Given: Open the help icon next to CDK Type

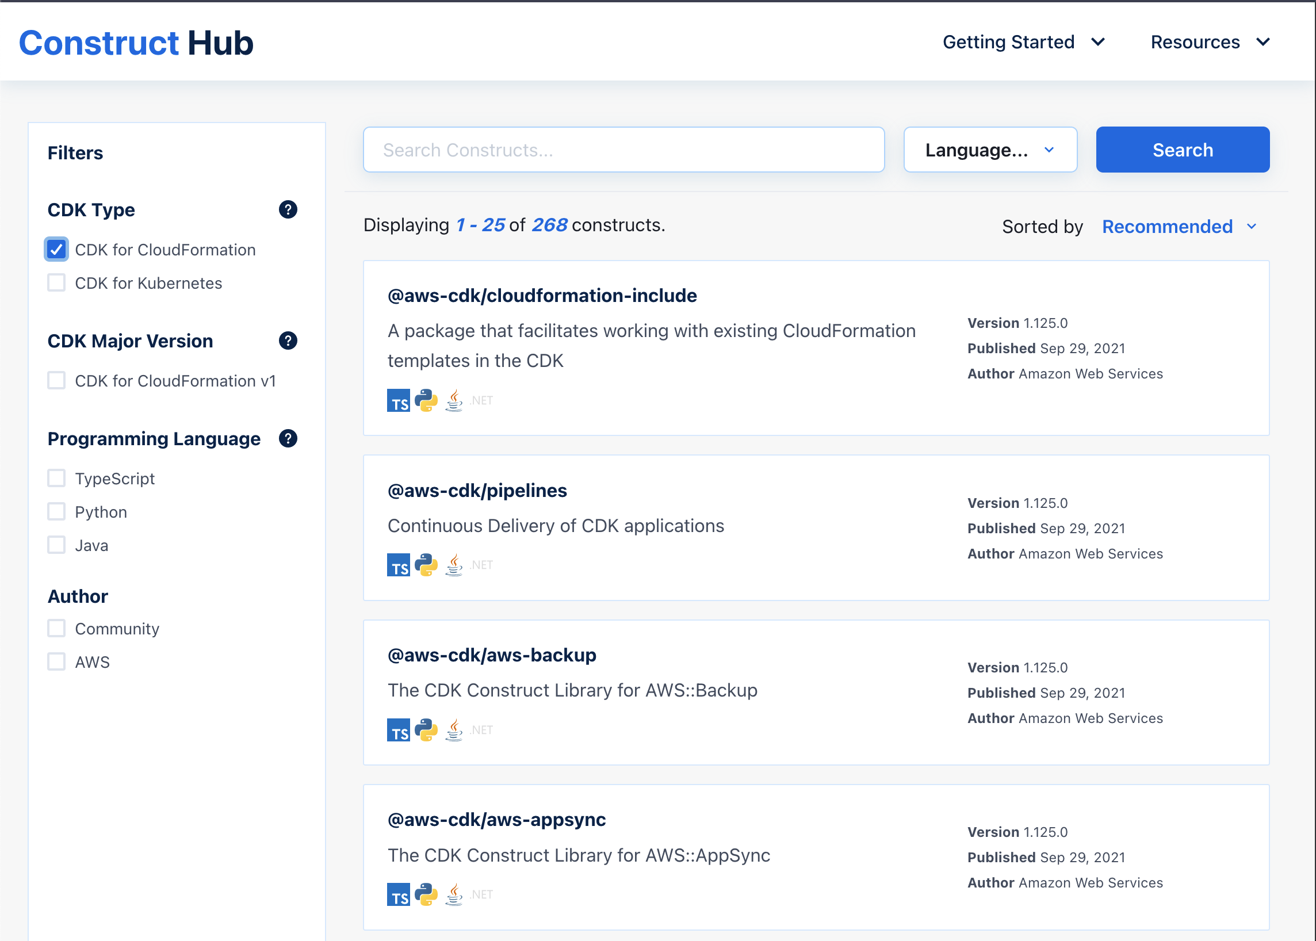Looking at the screenshot, I should 288,210.
